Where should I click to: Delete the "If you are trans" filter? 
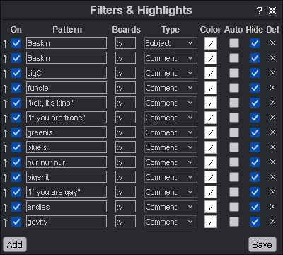(272, 118)
